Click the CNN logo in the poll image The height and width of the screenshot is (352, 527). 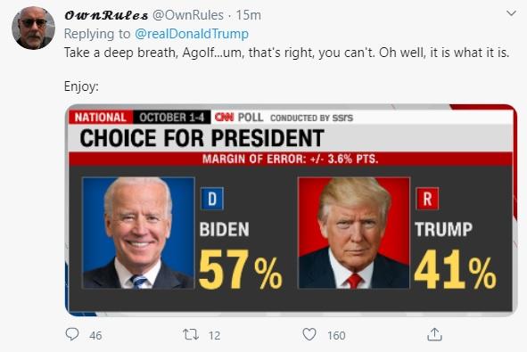tap(224, 118)
